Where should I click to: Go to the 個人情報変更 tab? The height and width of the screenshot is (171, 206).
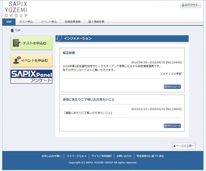pos(96,22)
